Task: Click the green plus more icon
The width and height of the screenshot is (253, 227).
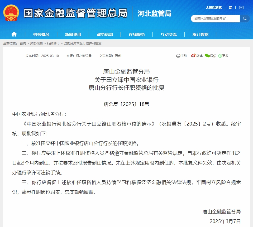Action: (220, 56)
